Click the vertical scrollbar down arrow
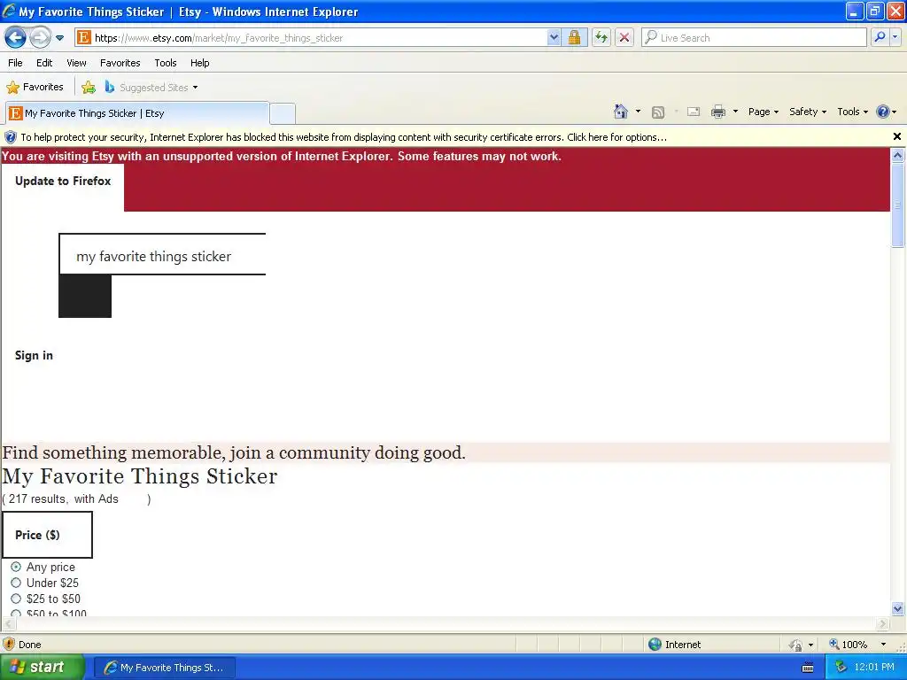Image resolution: width=907 pixels, height=680 pixels. tap(898, 608)
